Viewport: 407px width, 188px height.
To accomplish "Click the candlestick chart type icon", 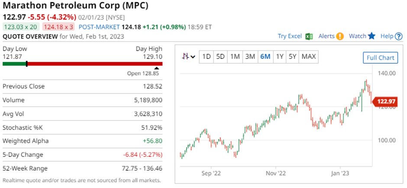I will [x=185, y=56].
